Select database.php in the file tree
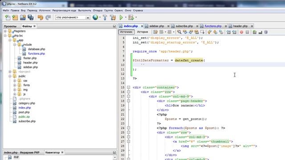Screen dimensions: 285x160 (x=37, y=49)
